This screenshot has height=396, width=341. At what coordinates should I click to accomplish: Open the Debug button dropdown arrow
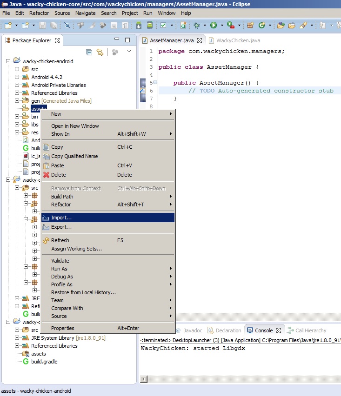click(205, 25)
